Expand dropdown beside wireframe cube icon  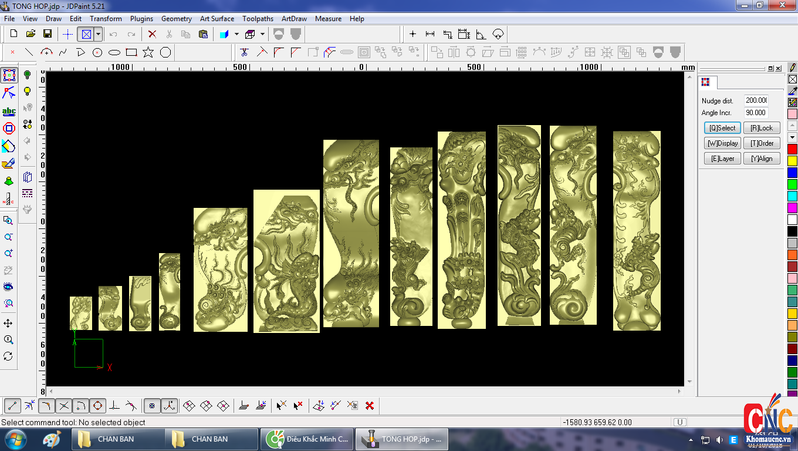click(262, 34)
